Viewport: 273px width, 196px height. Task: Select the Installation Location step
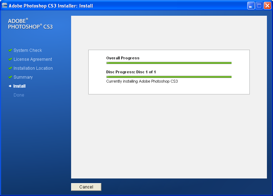(33, 68)
